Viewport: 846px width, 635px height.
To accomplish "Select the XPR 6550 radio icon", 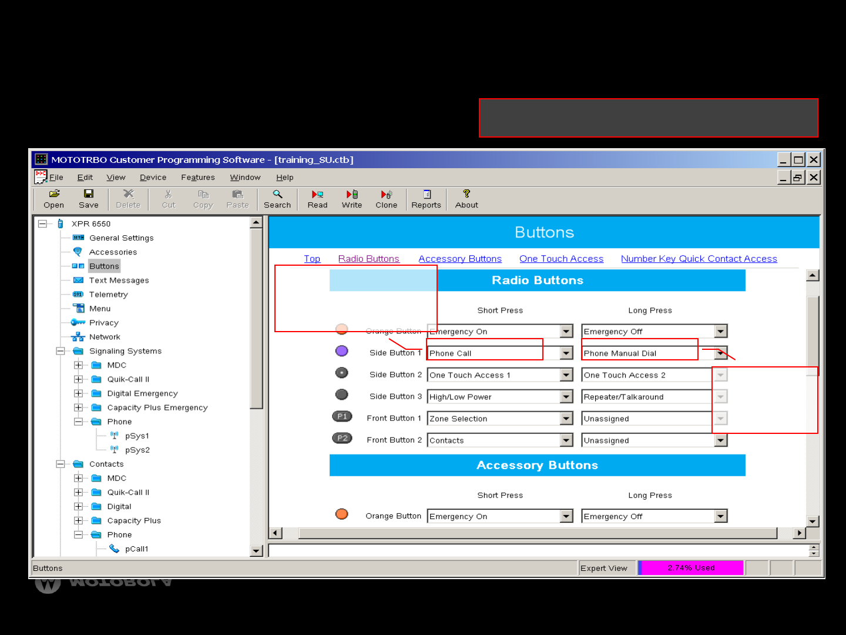I will pyautogui.click(x=60, y=223).
